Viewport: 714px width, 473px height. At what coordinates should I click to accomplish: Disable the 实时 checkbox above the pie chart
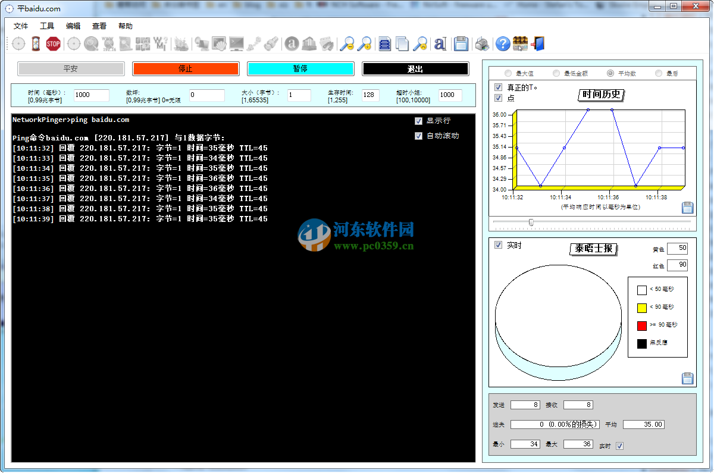pyautogui.click(x=498, y=245)
